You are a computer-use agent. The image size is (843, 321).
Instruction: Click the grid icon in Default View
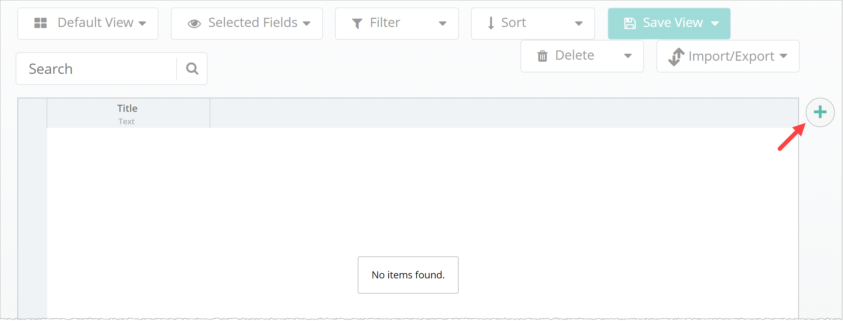pos(40,23)
